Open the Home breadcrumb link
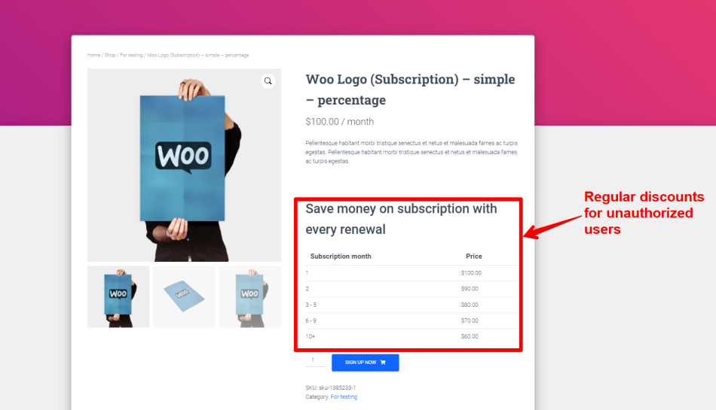Screen dimensions: 716x410 click(x=93, y=55)
